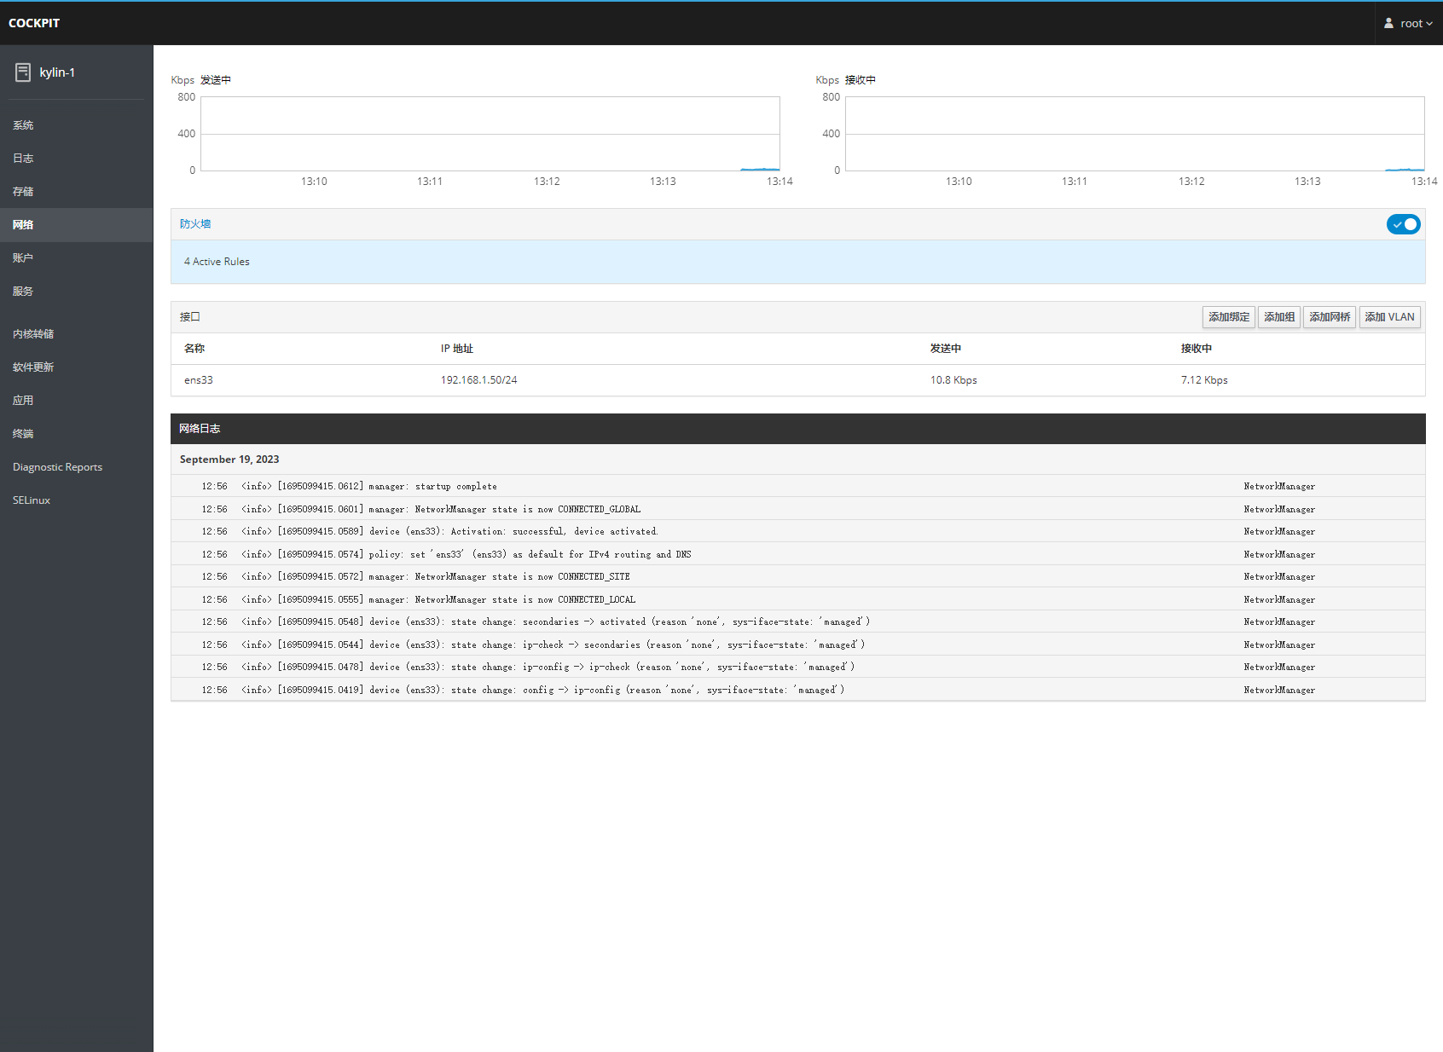The image size is (1443, 1052).
Task: Open the 'secondaries -> activated' log entry
Action: pyautogui.click(x=797, y=621)
